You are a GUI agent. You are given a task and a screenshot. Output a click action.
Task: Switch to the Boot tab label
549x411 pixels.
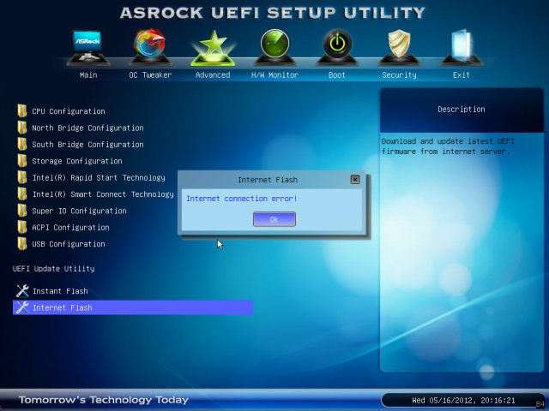(337, 74)
